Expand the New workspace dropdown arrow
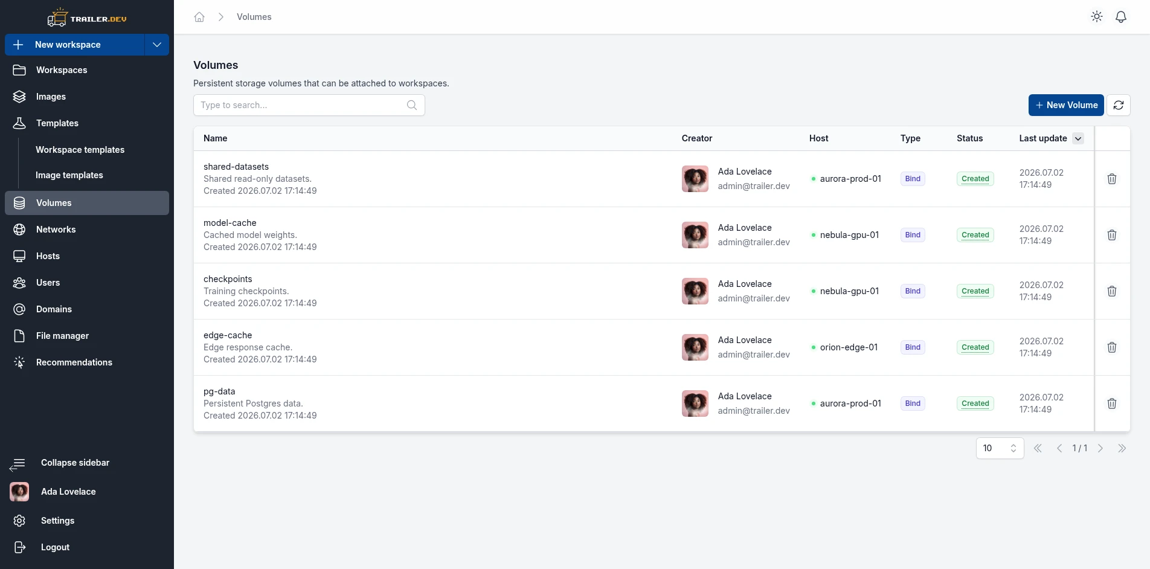Screen dimensions: 1150x569 [x=157, y=45]
